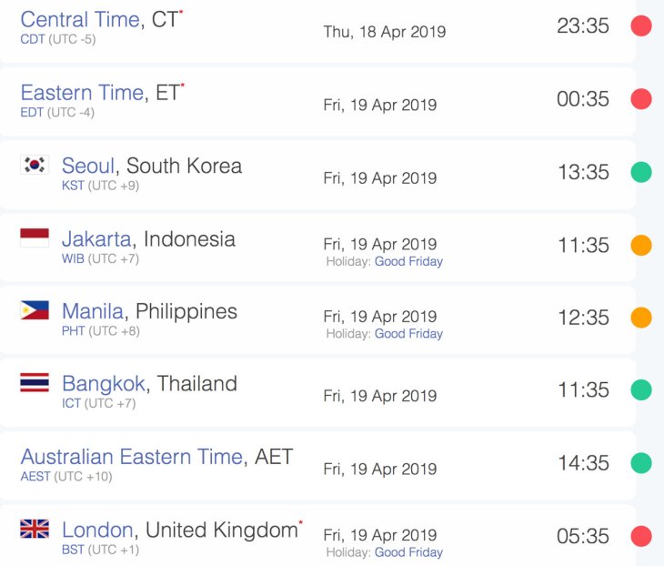Select the 14:35 Australian Eastern time value
Image resolution: width=664 pixels, height=566 pixels.
pyautogui.click(x=584, y=463)
